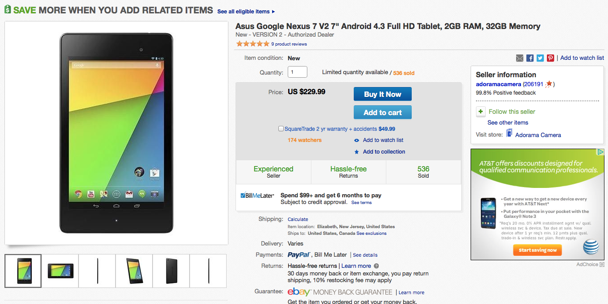Select the landscape tablet thumbnail

(60, 271)
